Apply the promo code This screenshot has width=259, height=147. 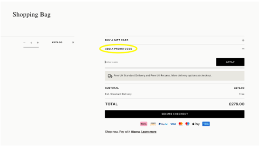tap(230, 62)
